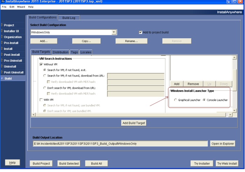The width and height of the screenshot is (245, 172).
Task: Click the Build All button
Action: tap(96, 164)
